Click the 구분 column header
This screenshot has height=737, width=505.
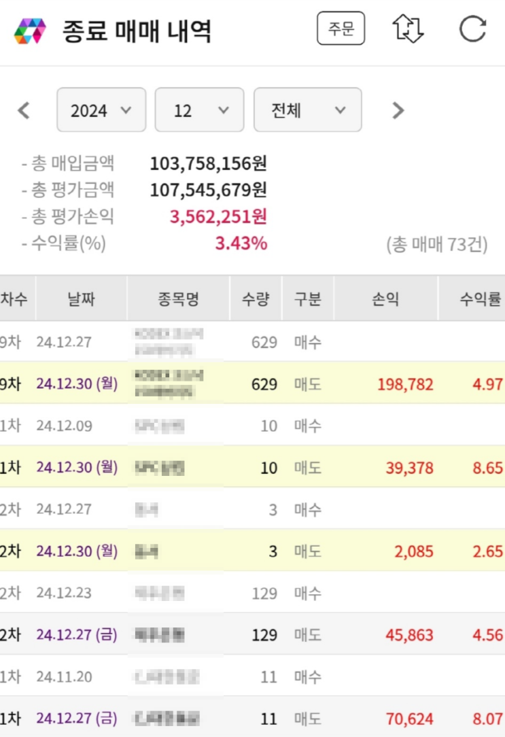point(307,299)
